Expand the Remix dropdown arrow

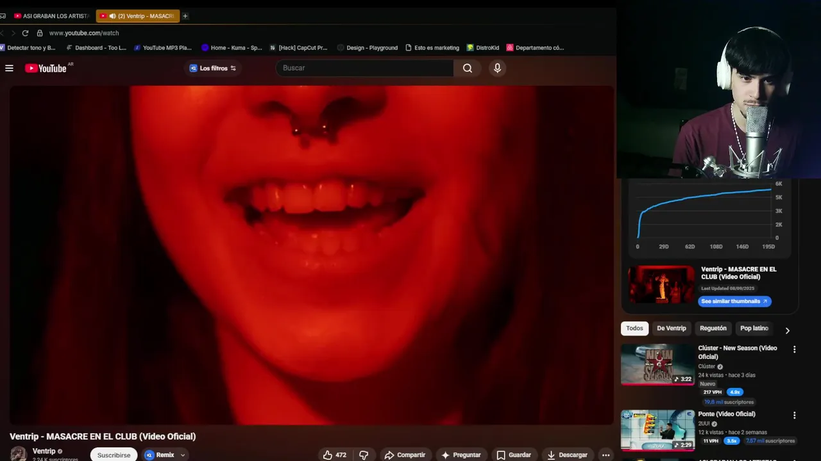(x=182, y=455)
